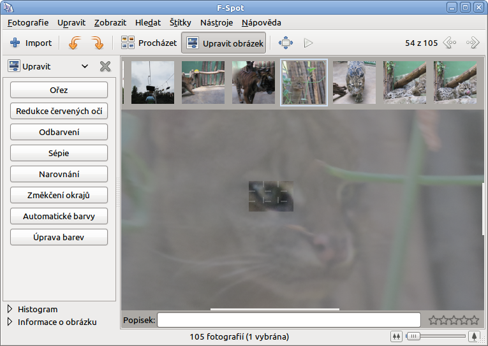488x346 pixels.
Task: Click the zoom slider handle
Action: tap(413, 336)
